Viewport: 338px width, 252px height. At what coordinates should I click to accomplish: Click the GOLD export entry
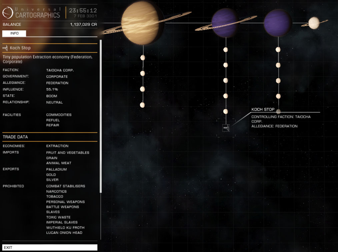coord(51,175)
